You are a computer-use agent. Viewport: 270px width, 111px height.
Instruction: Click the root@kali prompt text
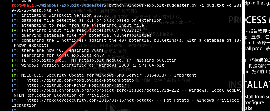(21, 6)
